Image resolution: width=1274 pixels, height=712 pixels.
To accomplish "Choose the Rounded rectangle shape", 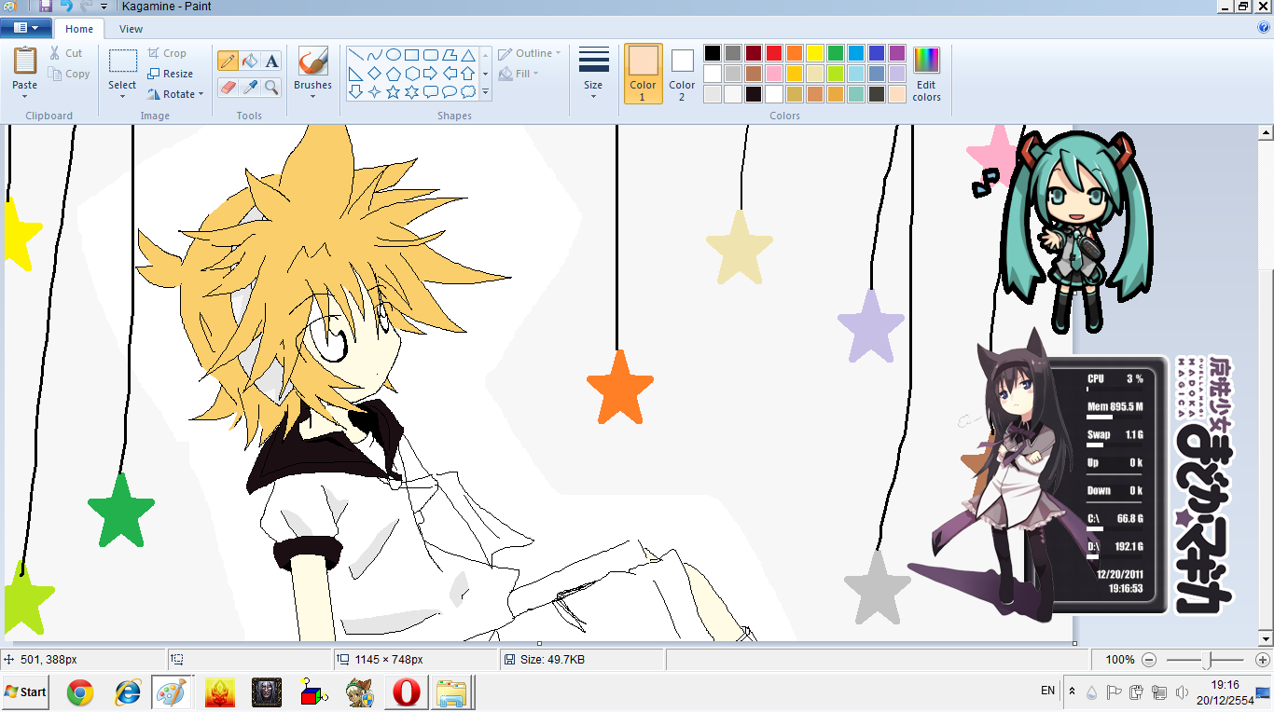I will 431,55.
